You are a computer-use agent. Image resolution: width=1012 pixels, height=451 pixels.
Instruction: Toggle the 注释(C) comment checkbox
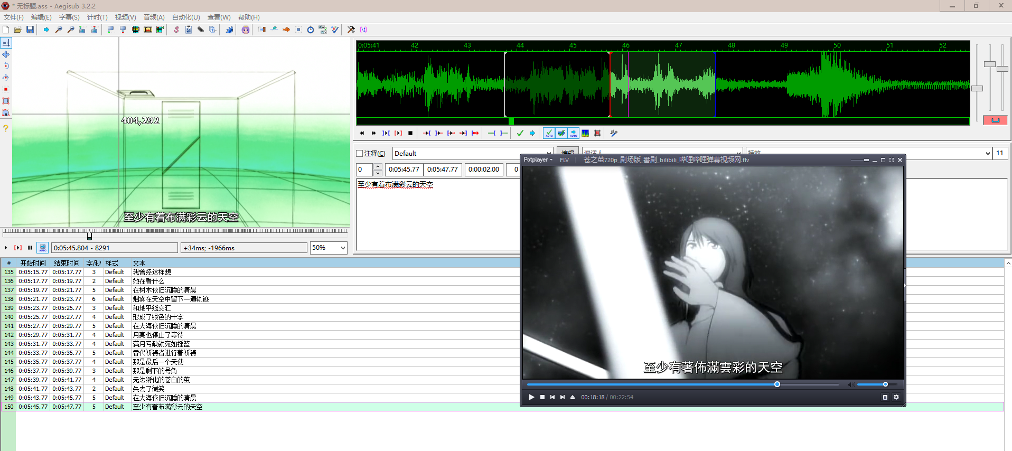(x=360, y=154)
